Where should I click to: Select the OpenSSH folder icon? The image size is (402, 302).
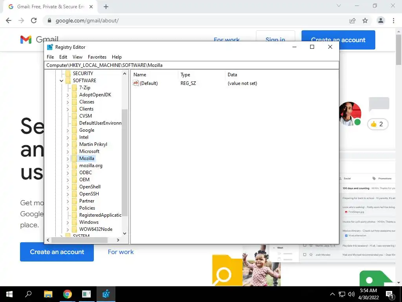(x=74, y=194)
